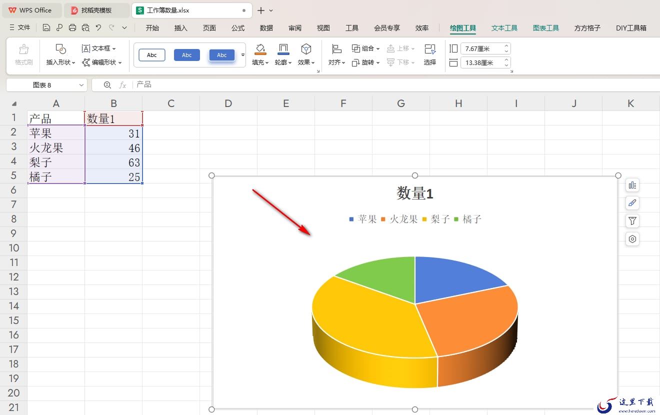Screen dimensions: 660x415
Task: Open the Selection pane (选择)
Action: 430,54
